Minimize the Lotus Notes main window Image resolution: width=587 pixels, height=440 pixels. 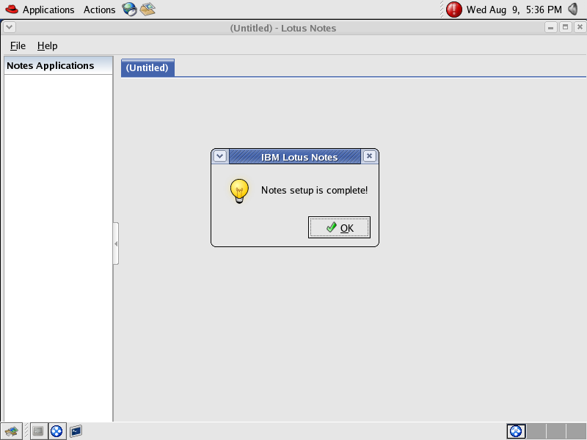click(551, 27)
